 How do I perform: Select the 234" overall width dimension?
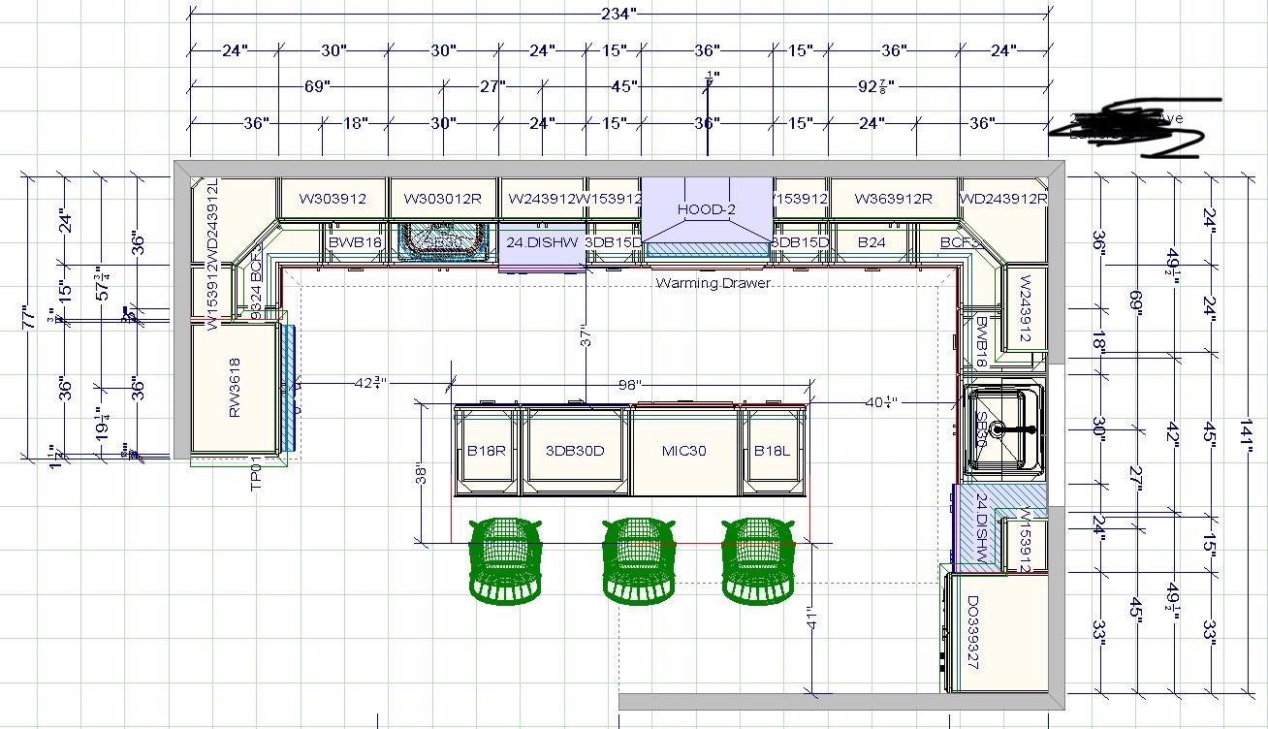pyautogui.click(x=618, y=14)
